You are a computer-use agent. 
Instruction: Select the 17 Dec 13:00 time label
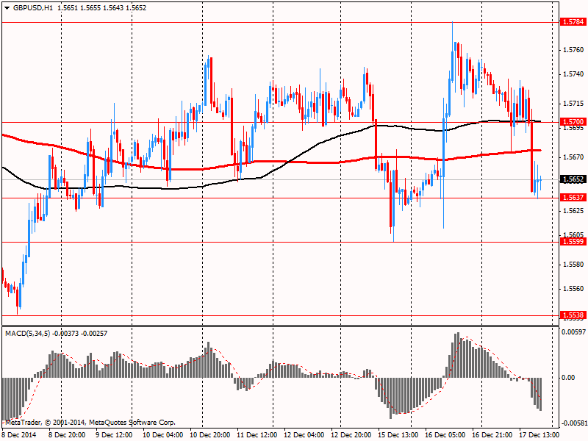click(x=539, y=434)
